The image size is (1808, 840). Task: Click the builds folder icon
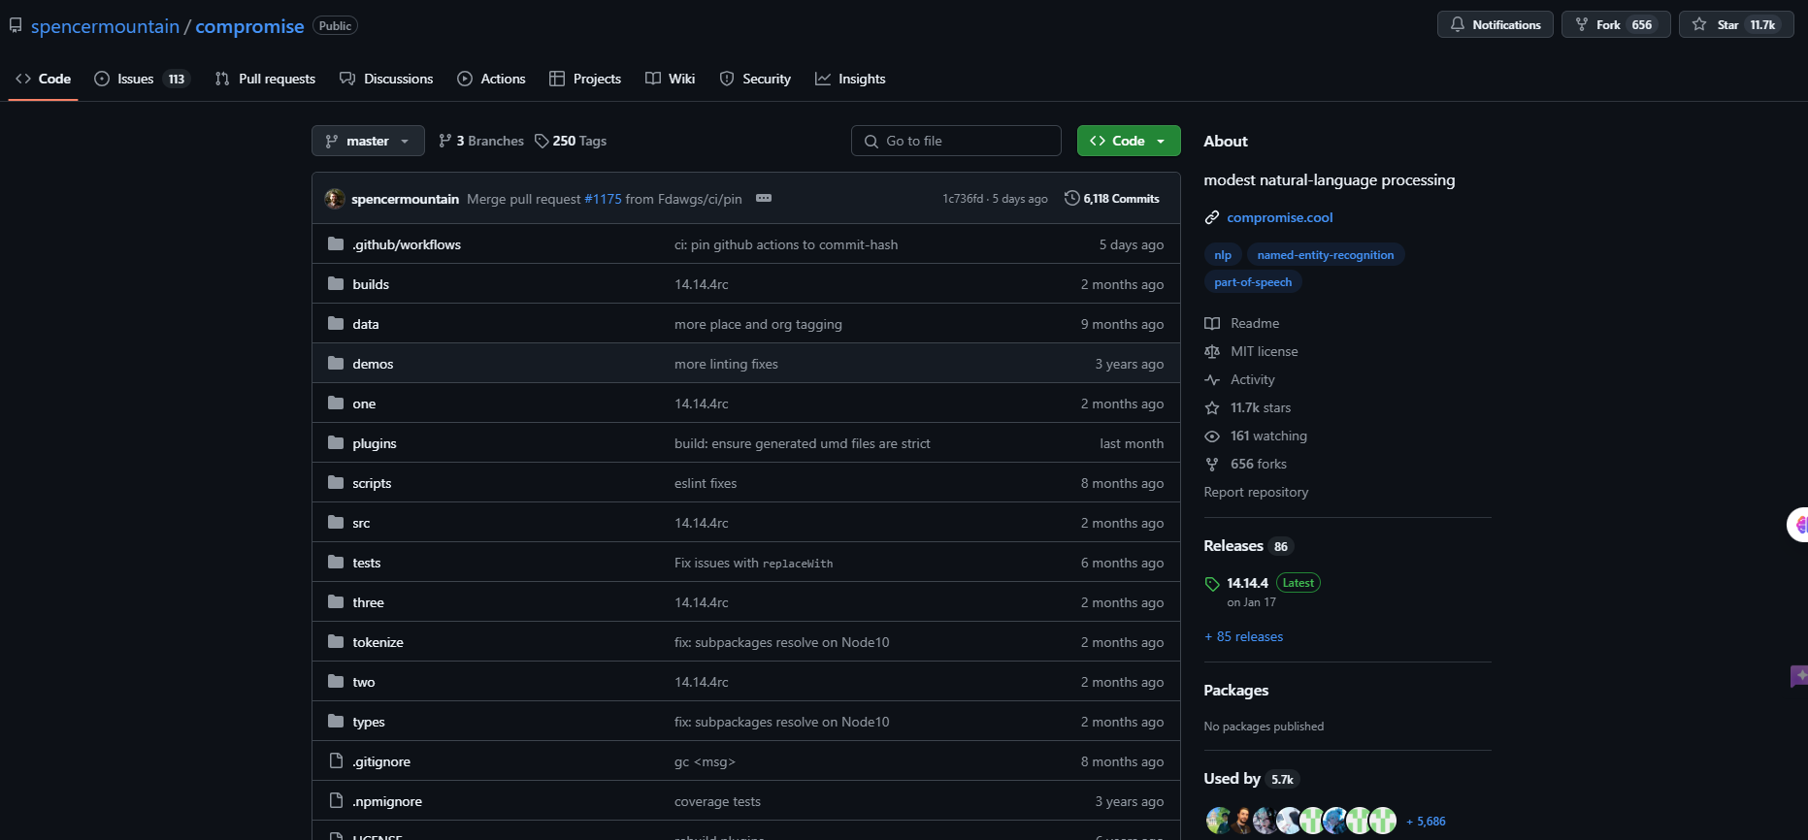click(336, 283)
